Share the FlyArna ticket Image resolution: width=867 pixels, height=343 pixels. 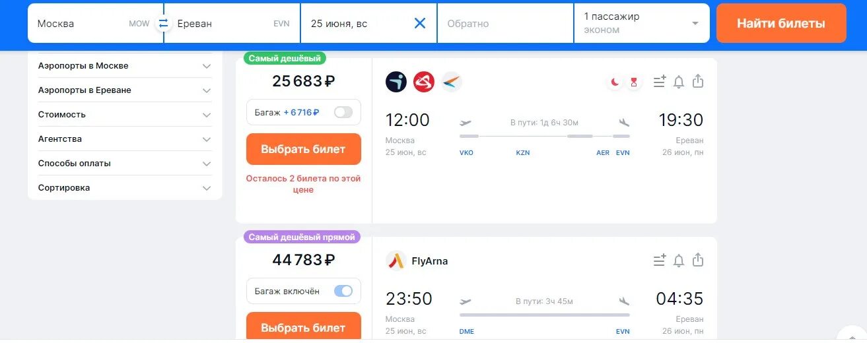coord(698,260)
